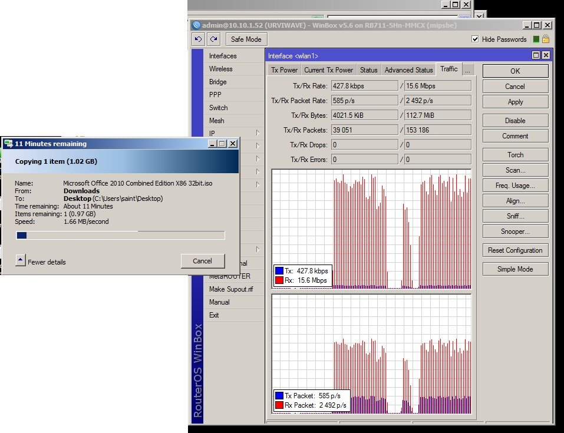Image resolution: width=564 pixels, height=433 pixels.
Task: Click the file copy progress bar
Action: 120,235
